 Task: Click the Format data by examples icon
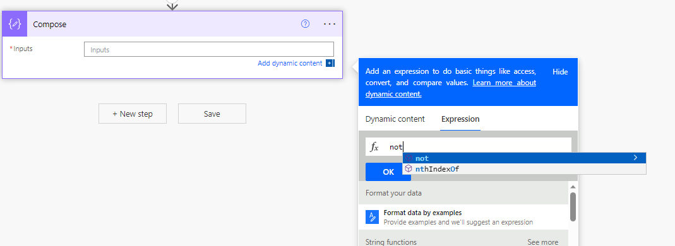pos(372,217)
